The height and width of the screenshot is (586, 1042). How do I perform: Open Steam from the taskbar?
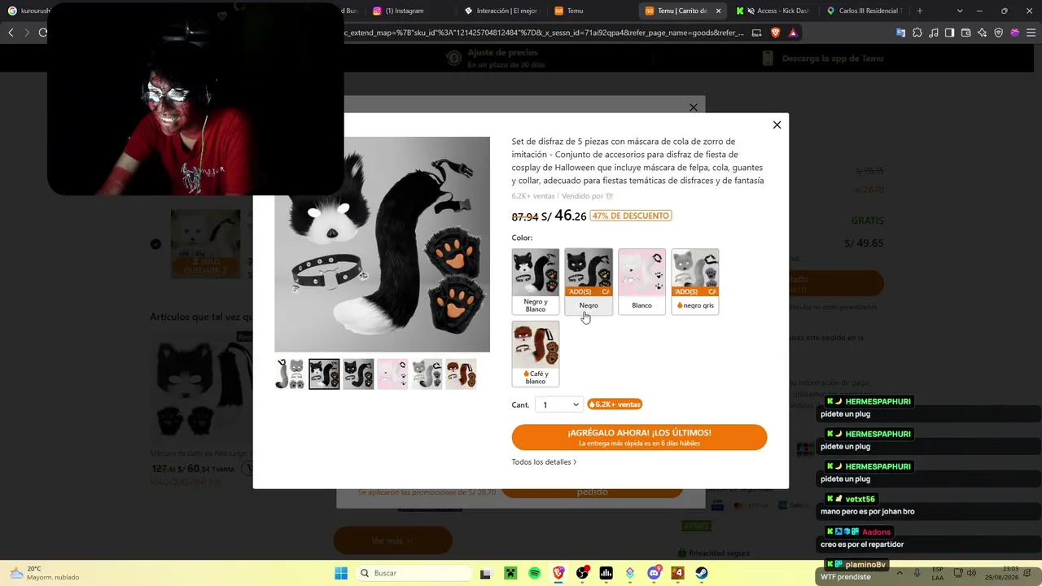[x=702, y=573]
